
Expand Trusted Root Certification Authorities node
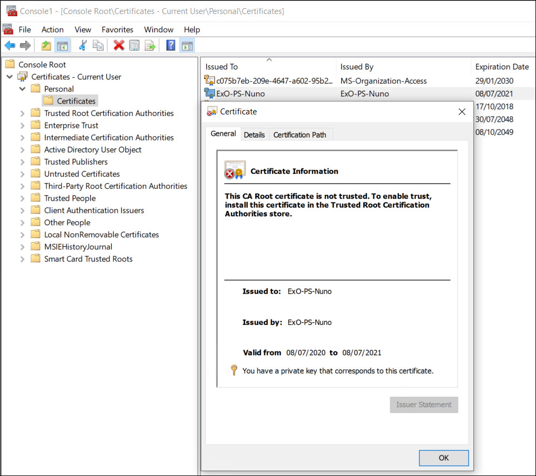click(x=23, y=113)
